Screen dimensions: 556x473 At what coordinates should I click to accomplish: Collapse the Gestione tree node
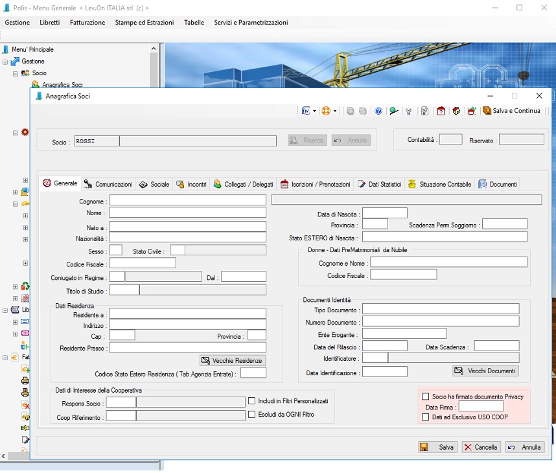click(x=5, y=62)
